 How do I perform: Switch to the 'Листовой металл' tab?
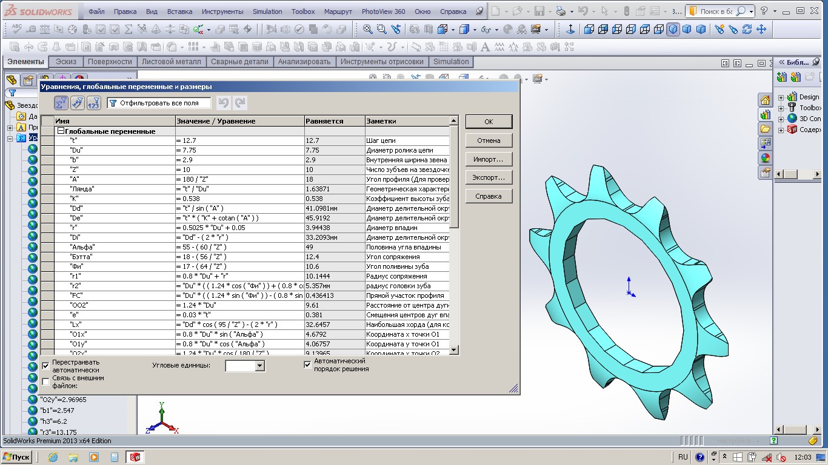click(171, 62)
